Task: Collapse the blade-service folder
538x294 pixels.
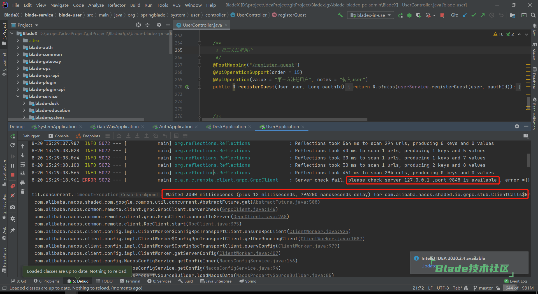Action: pyautogui.click(x=18, y=96)
